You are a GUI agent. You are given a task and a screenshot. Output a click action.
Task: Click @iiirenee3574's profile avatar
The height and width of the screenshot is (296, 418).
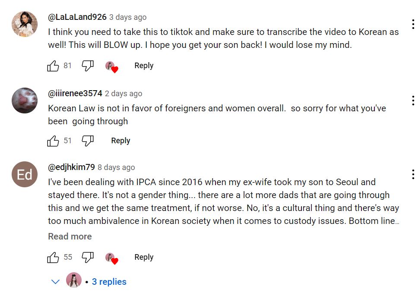pyautogui.click(x=24, y=100)
